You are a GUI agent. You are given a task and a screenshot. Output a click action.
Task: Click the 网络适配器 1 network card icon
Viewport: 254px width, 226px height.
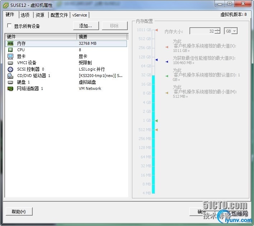pos(10,89)
